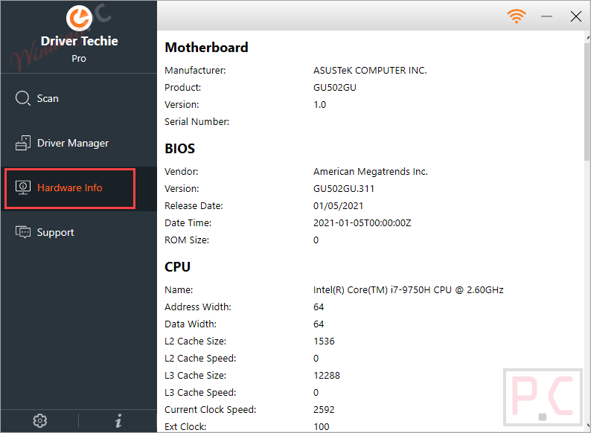This screenshot has height=433, width=591.
Task: Click the CPU heading
Action: point(178,267)
